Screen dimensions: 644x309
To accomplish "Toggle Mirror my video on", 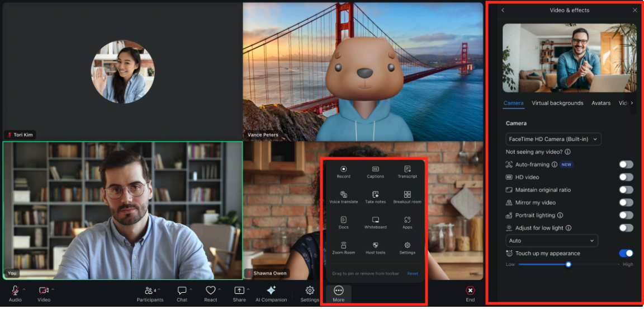I will [626, 203].
